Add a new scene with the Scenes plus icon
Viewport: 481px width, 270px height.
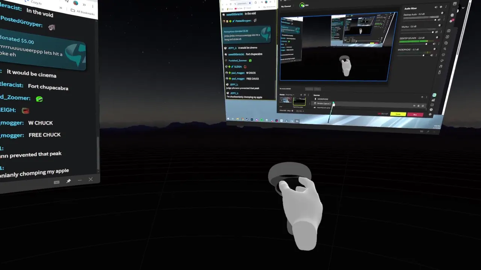(x=301, y=95)
